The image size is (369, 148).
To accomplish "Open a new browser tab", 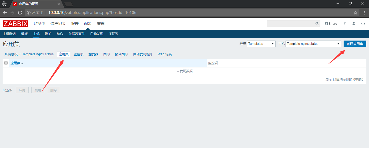I will coord(69,4).
